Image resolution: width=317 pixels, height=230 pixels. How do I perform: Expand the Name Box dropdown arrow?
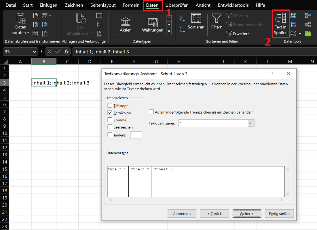coord(34,52)
